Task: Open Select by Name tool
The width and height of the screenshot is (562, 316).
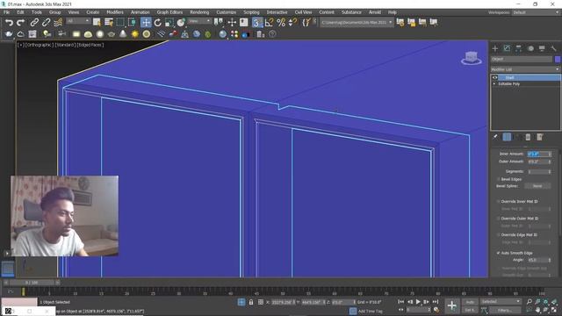Action: (109, 23)
